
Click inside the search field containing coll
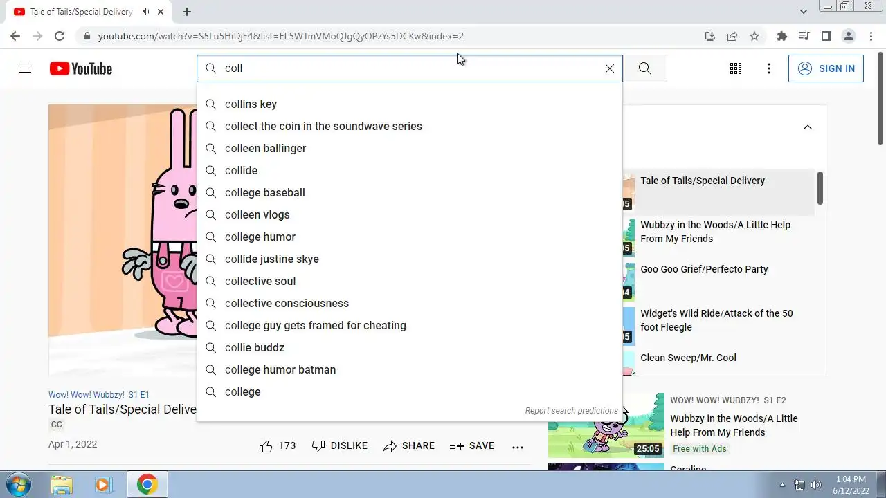click(410, 68)
